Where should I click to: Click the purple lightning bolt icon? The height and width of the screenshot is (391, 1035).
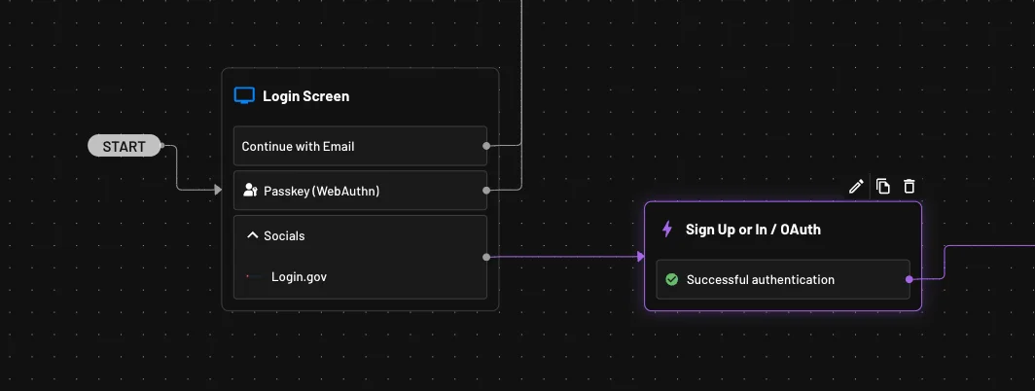coord(667,230)
